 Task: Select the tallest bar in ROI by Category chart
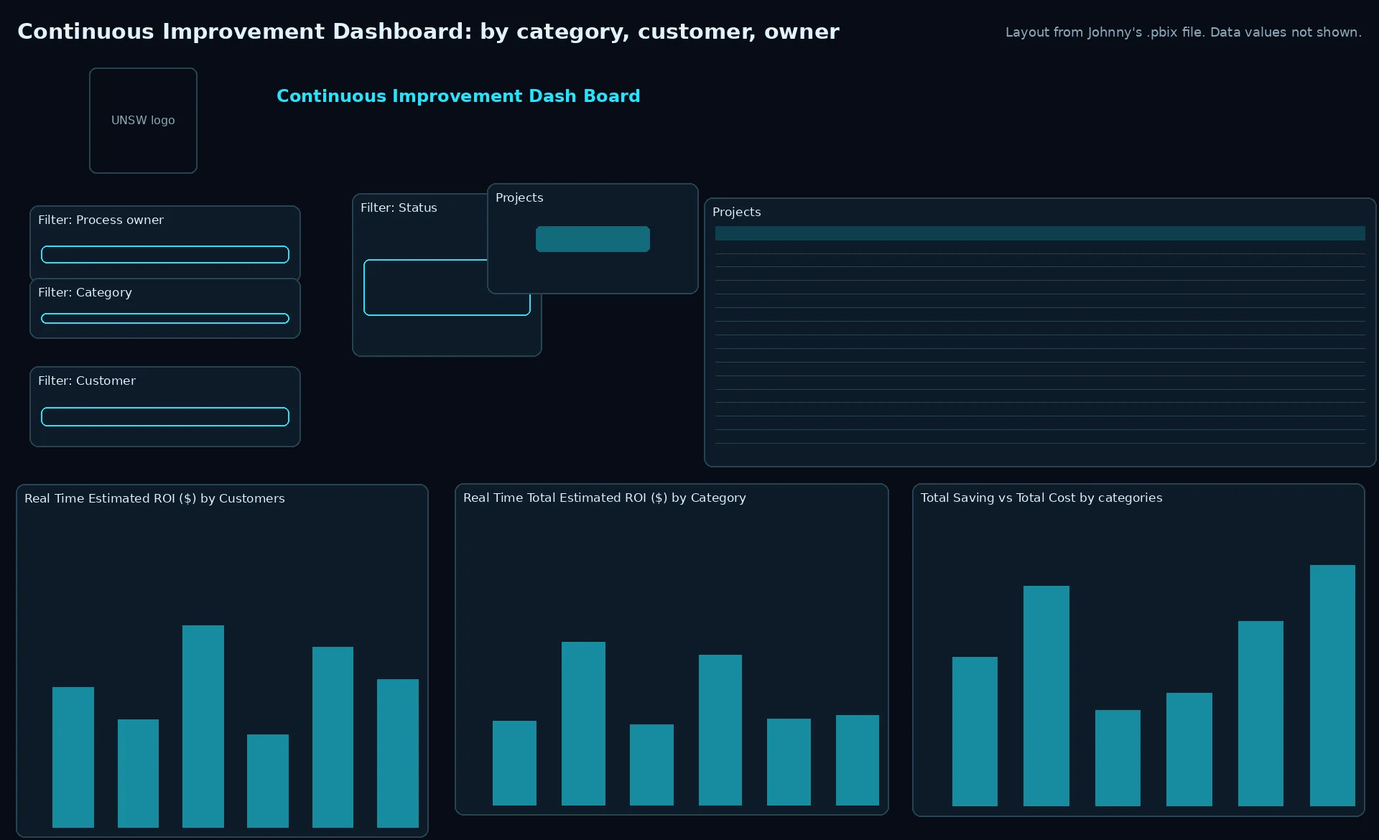coord(583,724)
